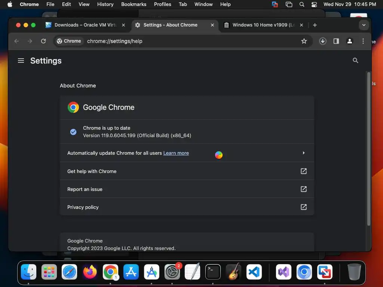This screenshot has height=287, width=383.
Task: Click the Chrome site info chip
Action: pos(69,41)
